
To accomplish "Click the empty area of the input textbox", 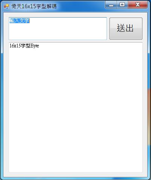I will coord(58,32).
